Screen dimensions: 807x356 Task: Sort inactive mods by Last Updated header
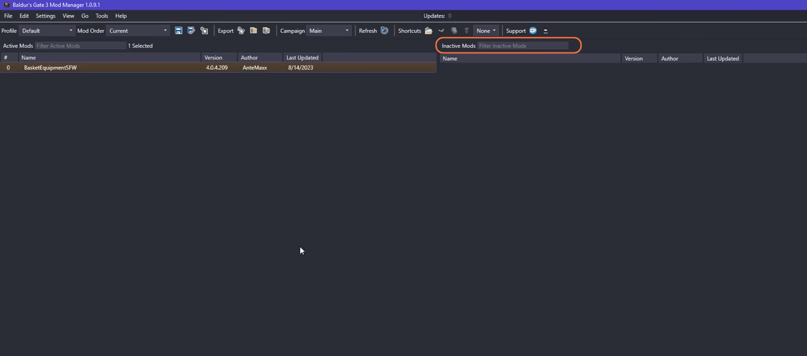[x=723, y=59]
